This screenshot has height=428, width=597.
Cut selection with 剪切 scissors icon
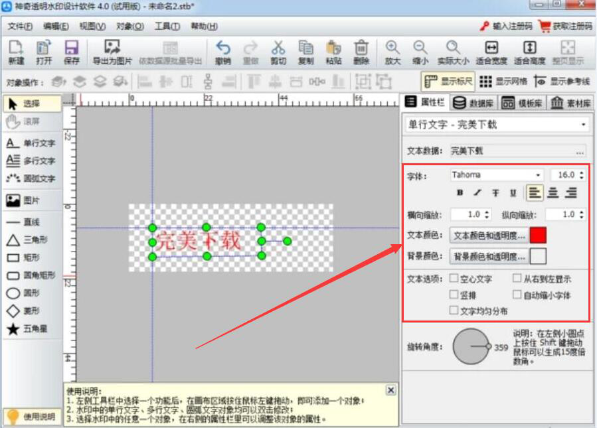coord(278,52)
